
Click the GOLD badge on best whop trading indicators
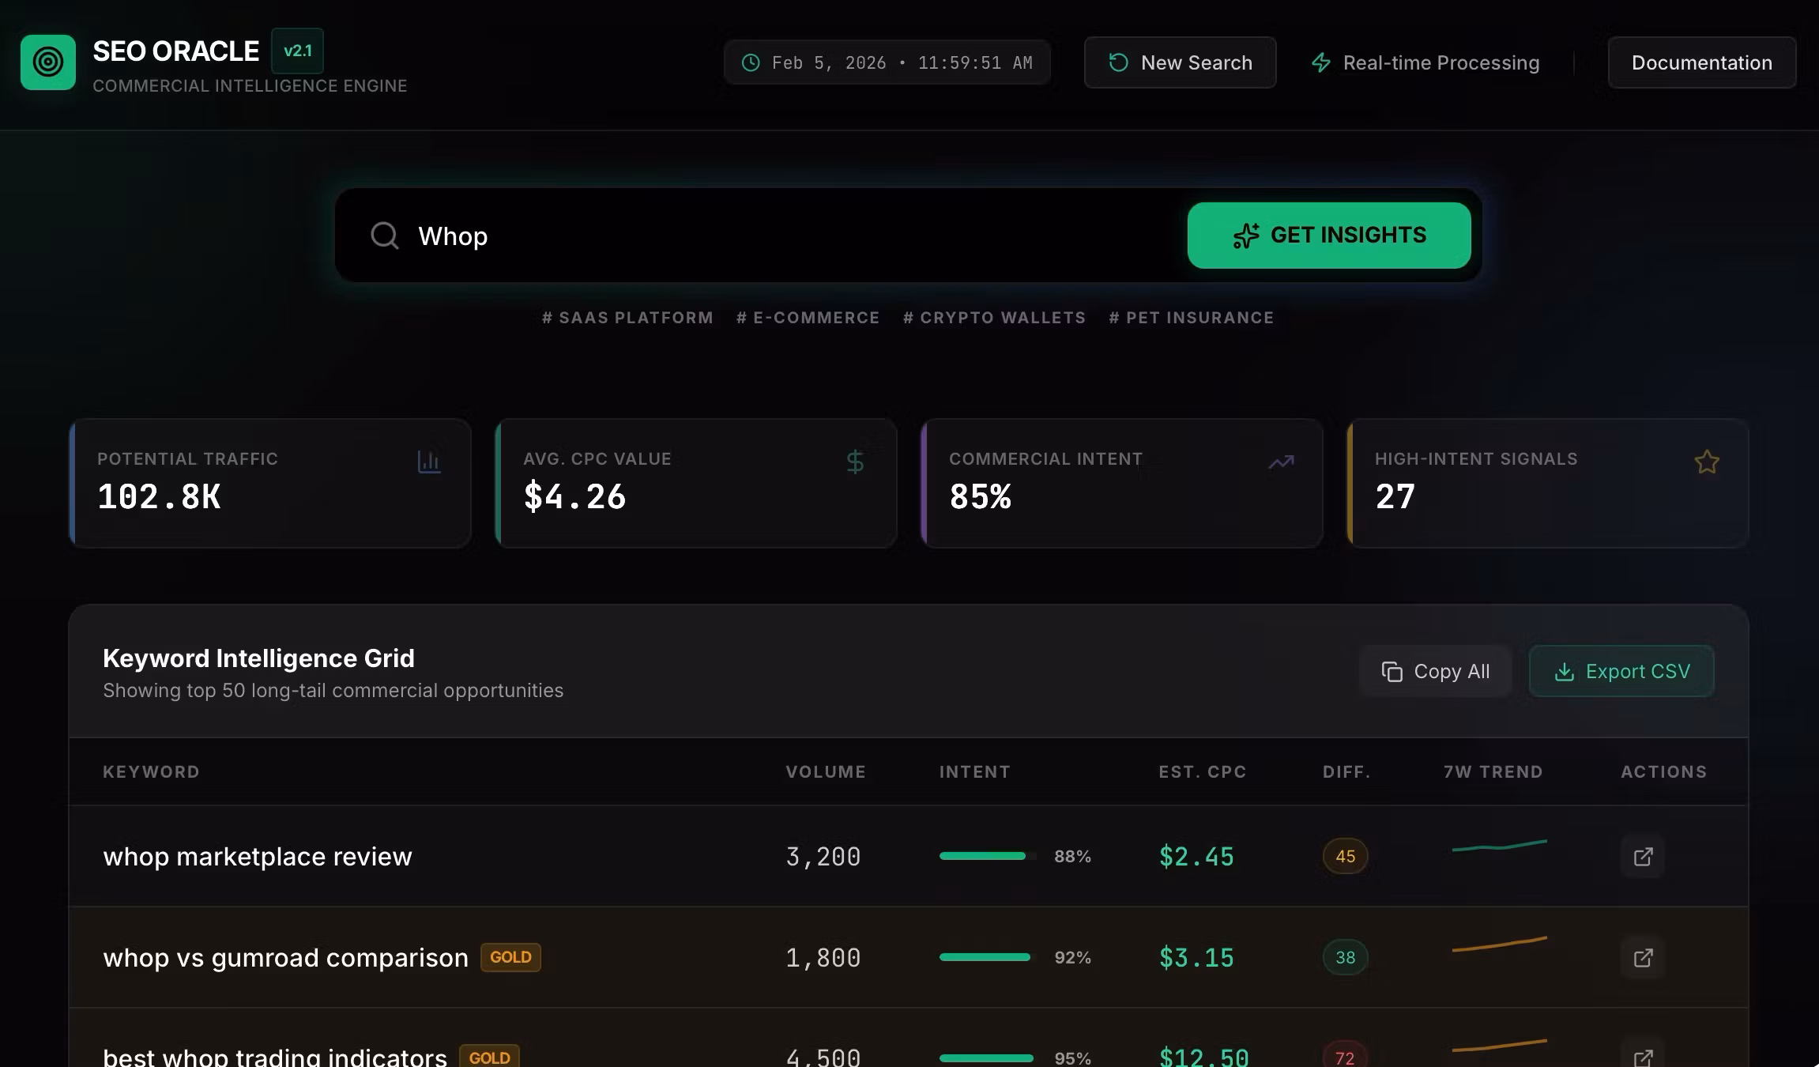tap(489, 1056)
